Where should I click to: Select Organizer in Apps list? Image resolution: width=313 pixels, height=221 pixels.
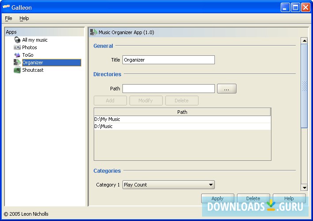point(51,62)
